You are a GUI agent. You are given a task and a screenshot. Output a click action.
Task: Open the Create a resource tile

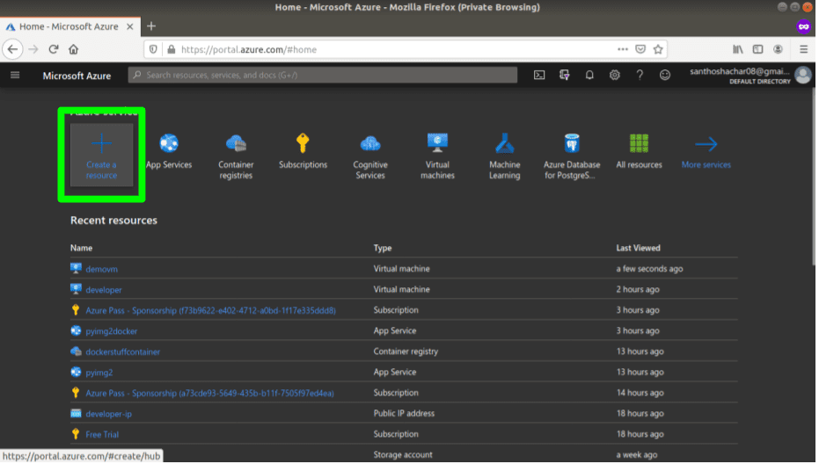pos(102,155)
